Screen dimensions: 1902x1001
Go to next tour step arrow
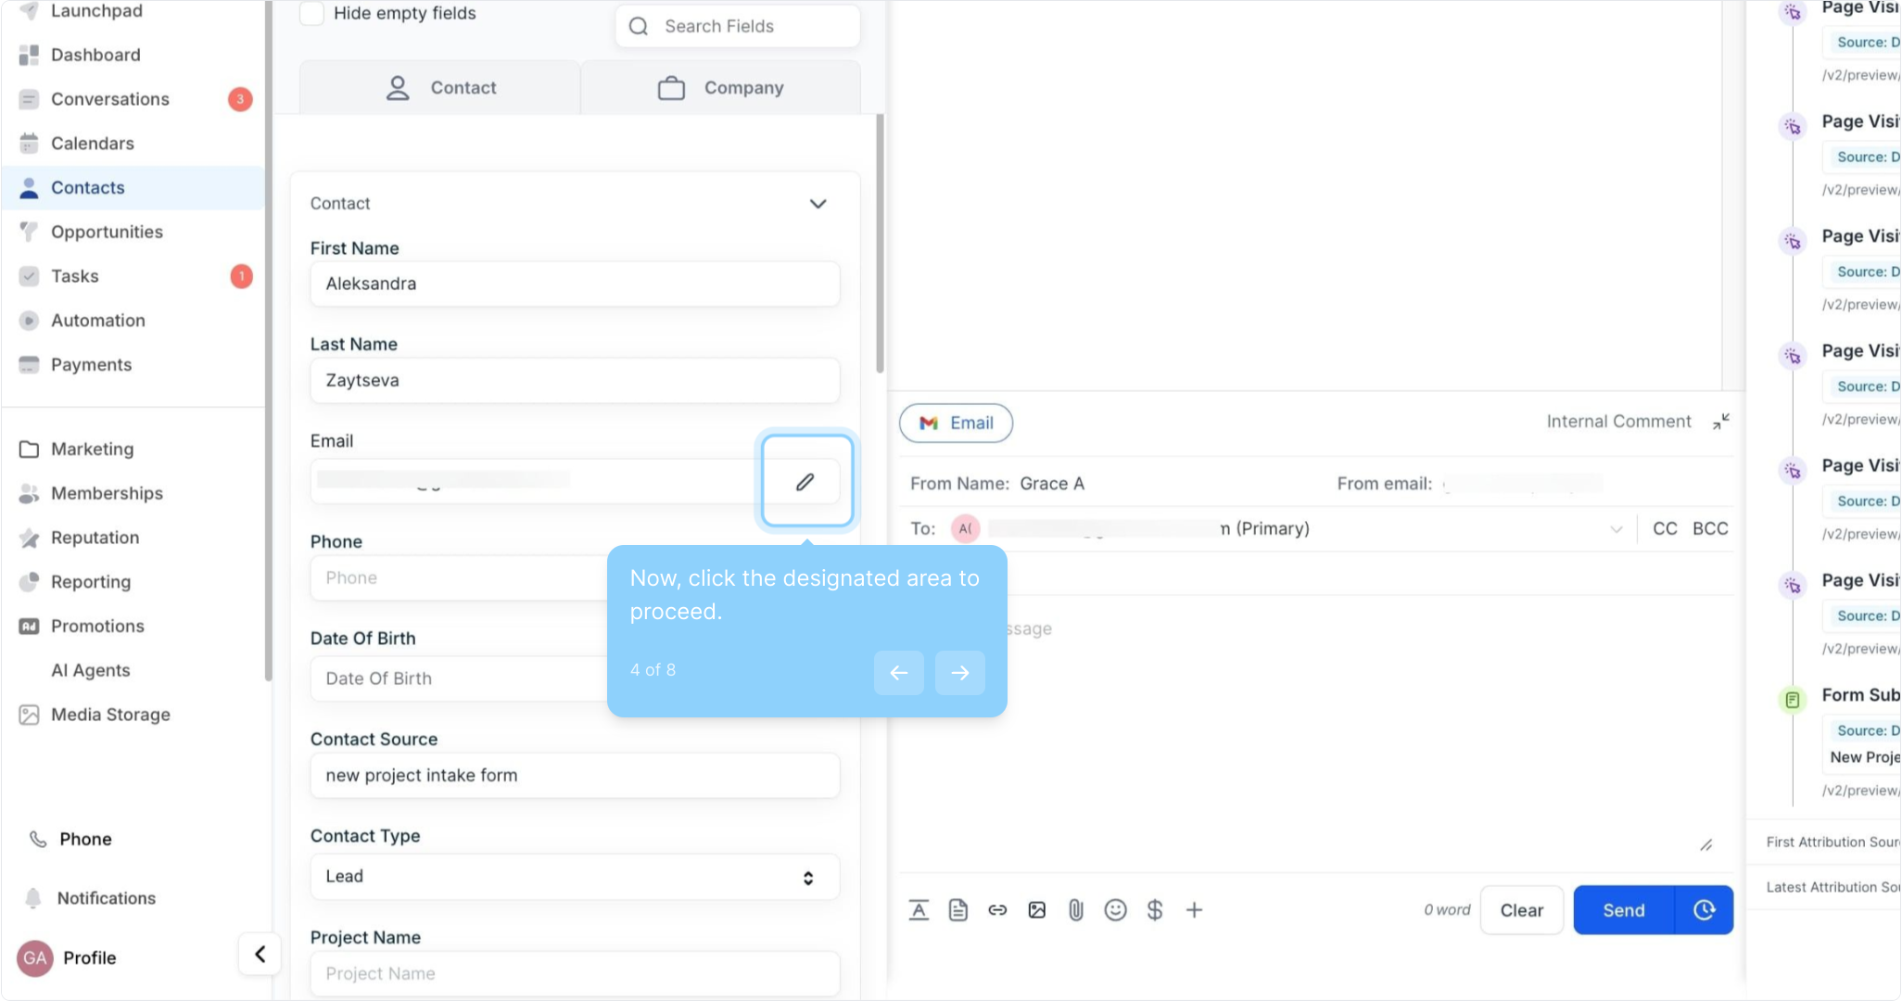[959, 673]
